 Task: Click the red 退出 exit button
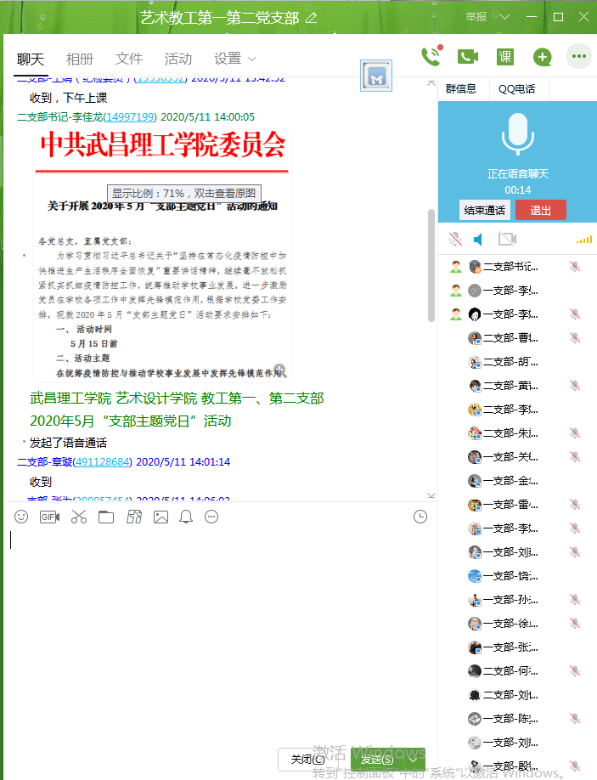pos(540,210)
